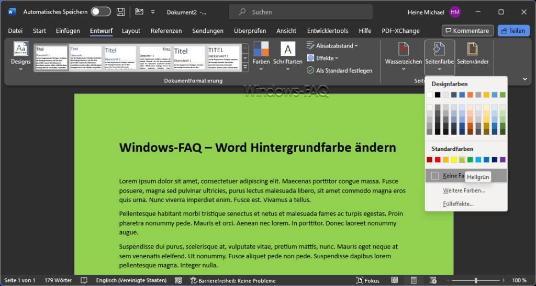Select the uppercase TITEL format thumbnail

[x=224, y=58]
